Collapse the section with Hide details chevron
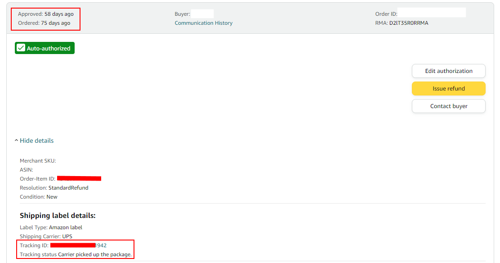 (17, 141)
